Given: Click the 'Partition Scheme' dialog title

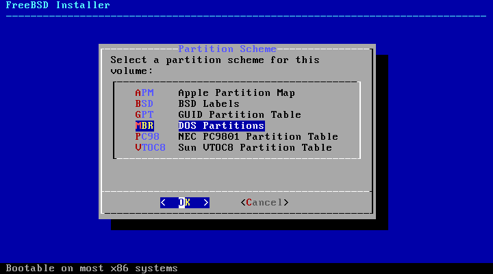Looking at the screenshot, I should click(x=227, y=49).
